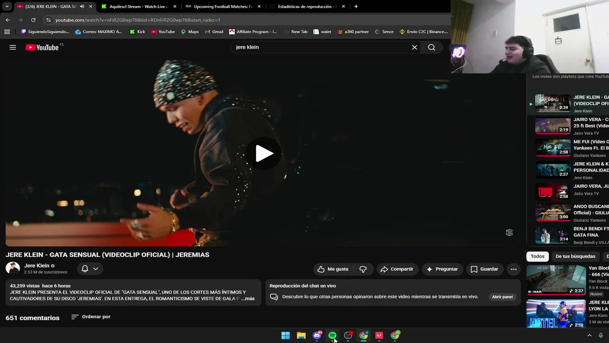609x343 pixels.
Task: Click the search magnifier button
Action: [x=432, y=47]
